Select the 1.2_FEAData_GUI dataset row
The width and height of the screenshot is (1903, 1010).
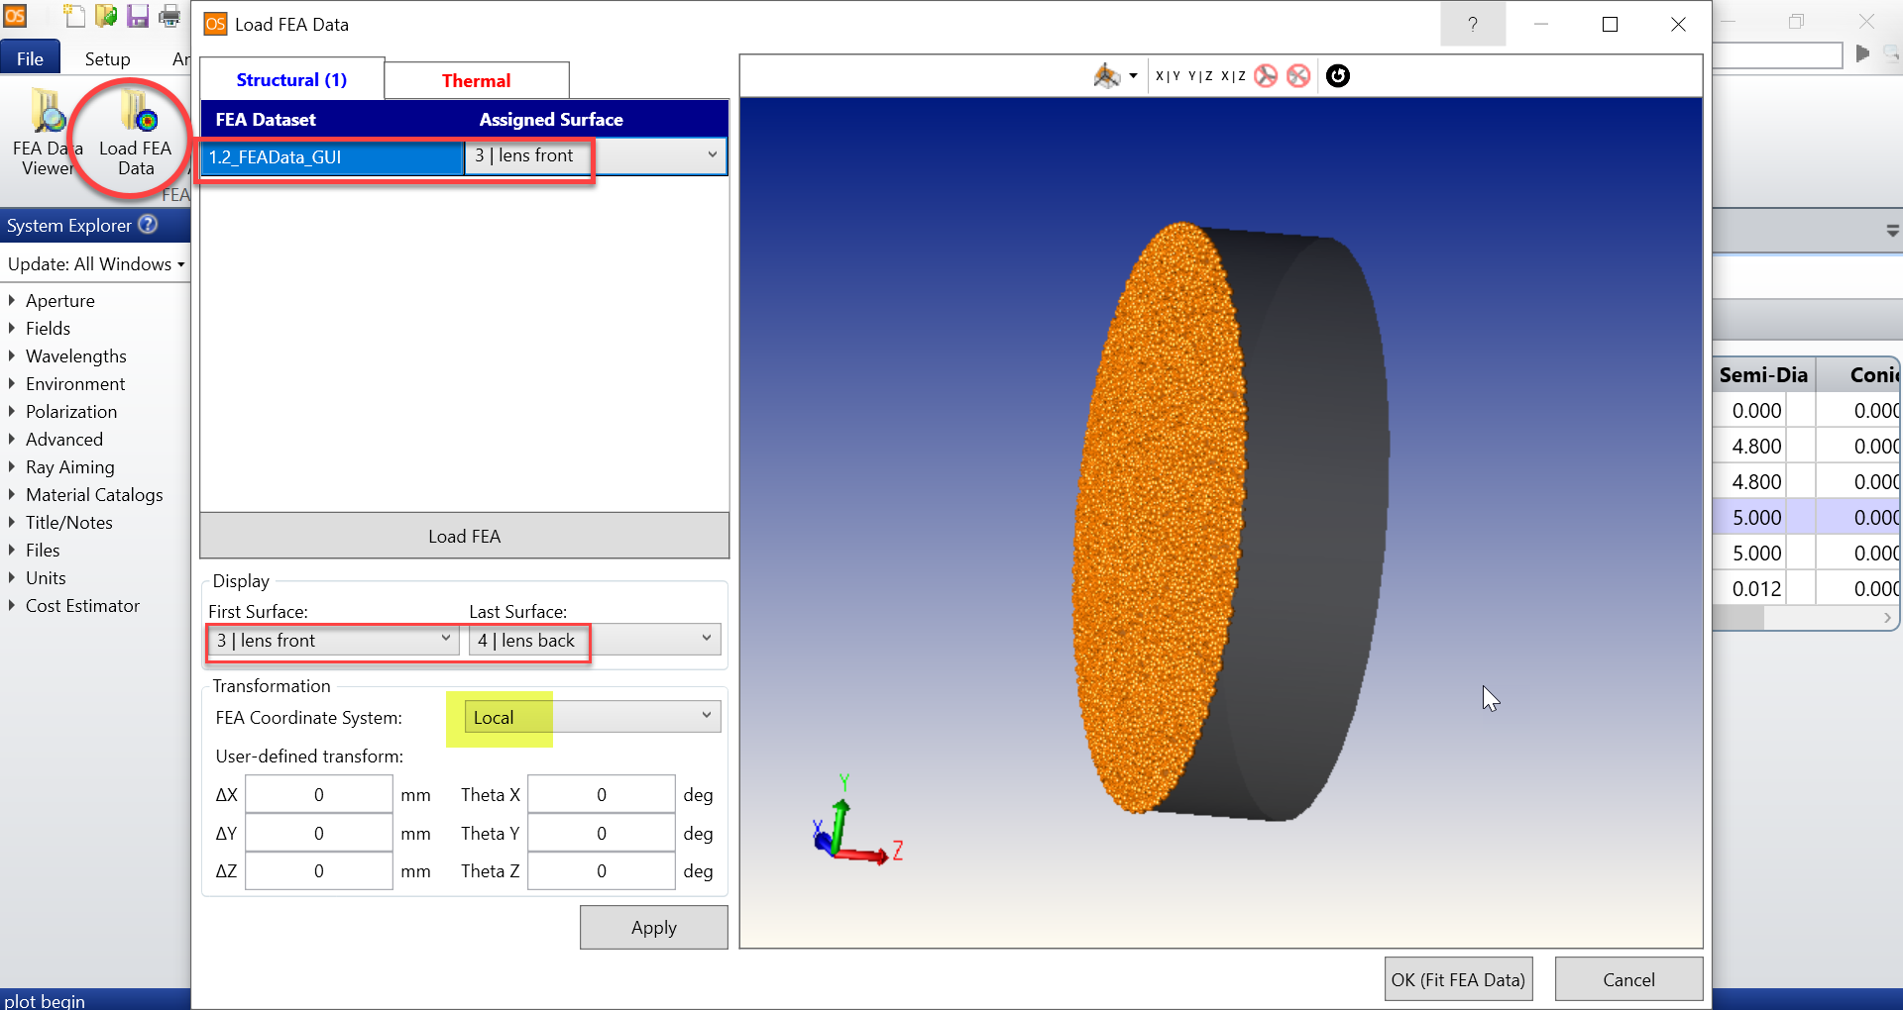[x=332, y=156]
